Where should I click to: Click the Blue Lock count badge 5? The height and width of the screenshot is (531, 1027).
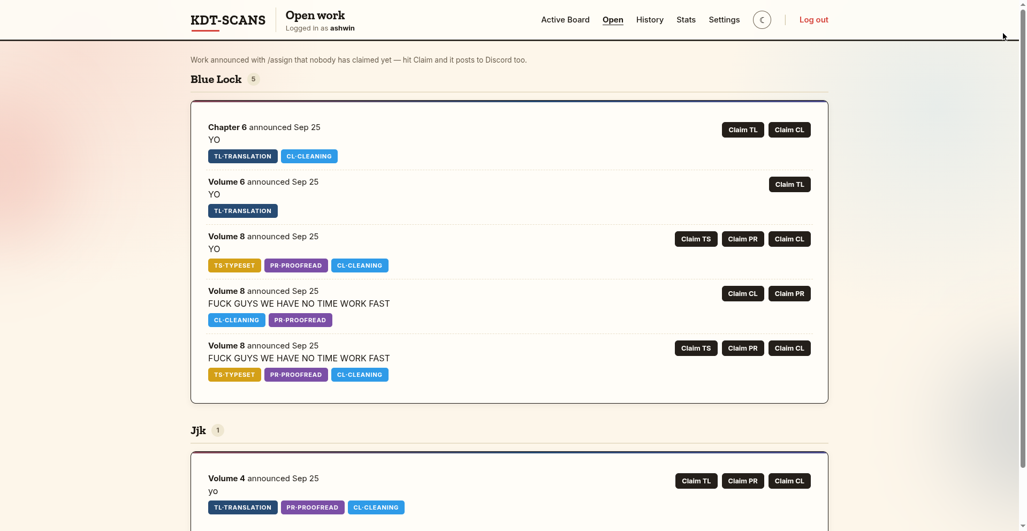coord(254,79)
